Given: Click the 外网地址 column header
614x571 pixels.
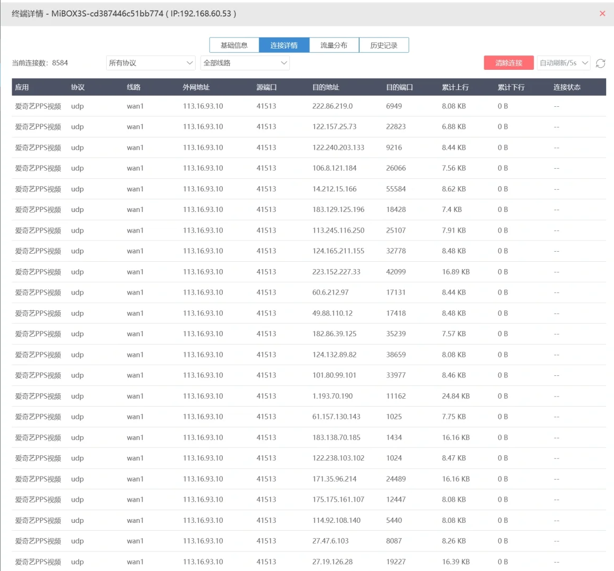Looking at the screenshot, I should coord(196,87).
